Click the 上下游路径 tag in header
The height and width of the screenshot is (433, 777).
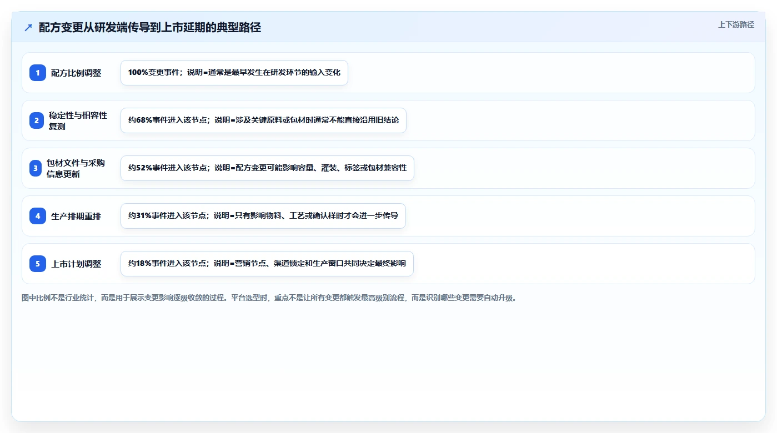click(x=736, y=24)
